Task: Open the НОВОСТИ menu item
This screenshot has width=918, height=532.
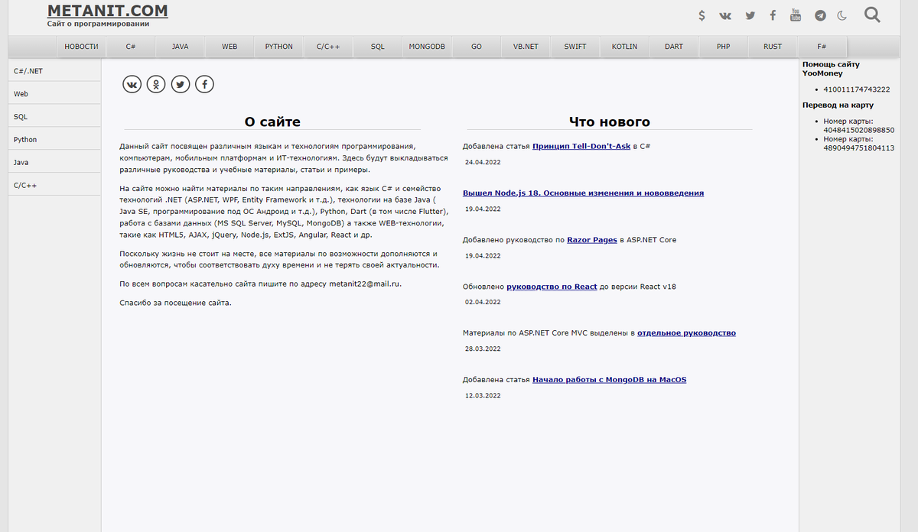Action: click(x=81, y=47)
